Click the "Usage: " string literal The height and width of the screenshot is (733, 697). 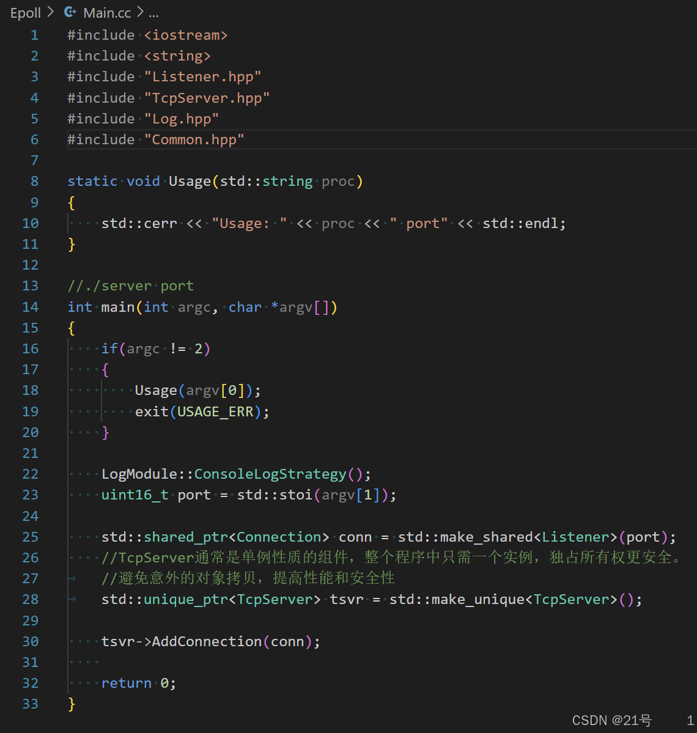(249, 224)
